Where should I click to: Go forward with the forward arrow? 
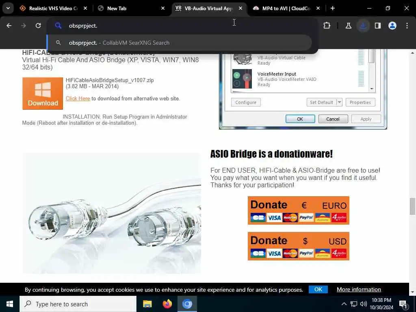[x=23, y=26]
